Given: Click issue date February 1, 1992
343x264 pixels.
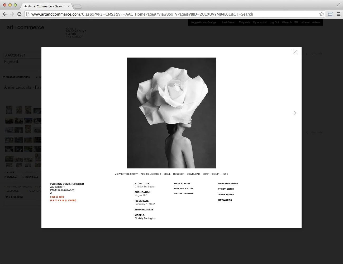Looking at the screenshot, I should (x=145, y=204).
